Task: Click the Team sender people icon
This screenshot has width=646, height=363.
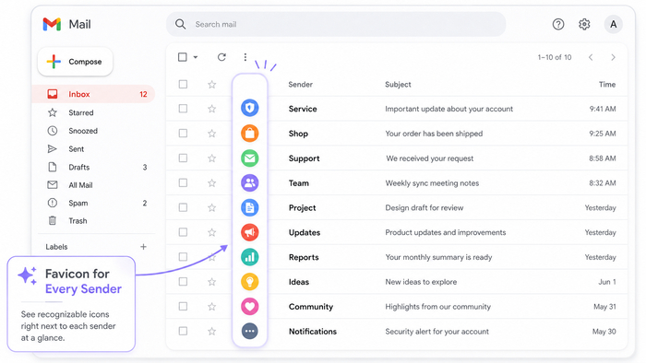Action: [250, 183]
